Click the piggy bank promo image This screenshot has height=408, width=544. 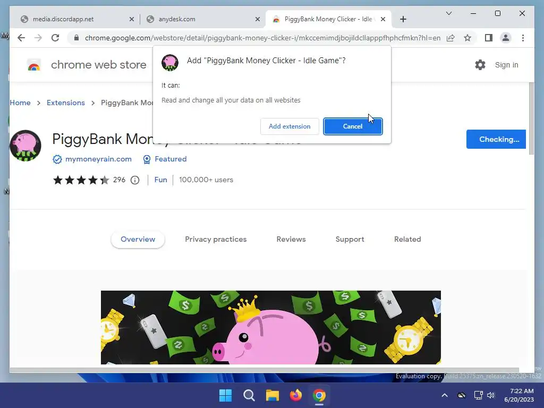[x=271, y=327]
